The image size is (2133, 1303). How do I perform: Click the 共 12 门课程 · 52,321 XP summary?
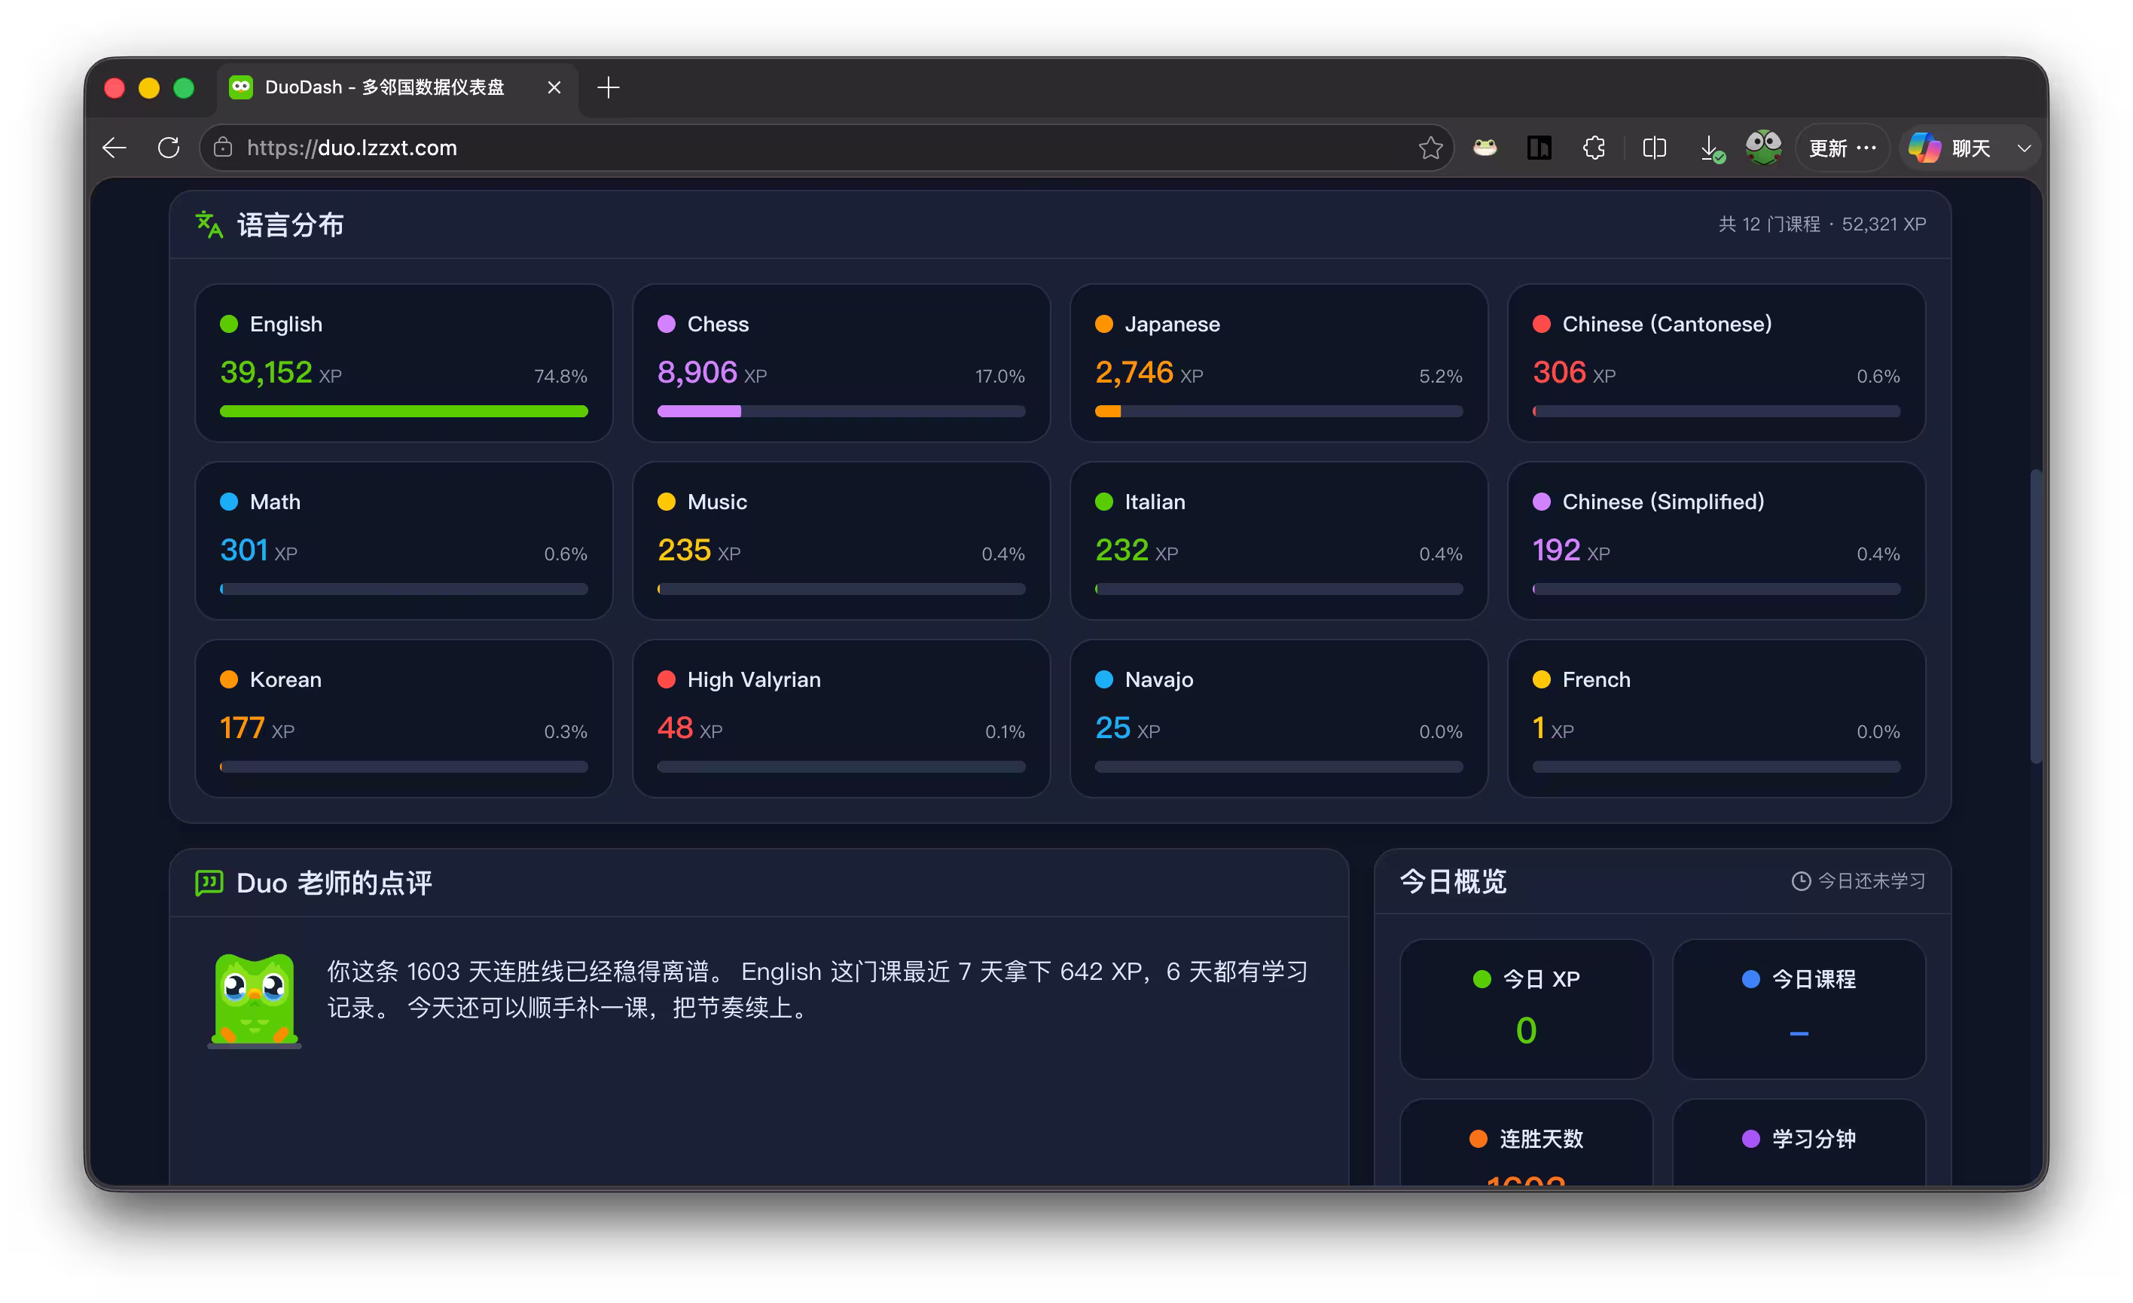pos(1821,224)
